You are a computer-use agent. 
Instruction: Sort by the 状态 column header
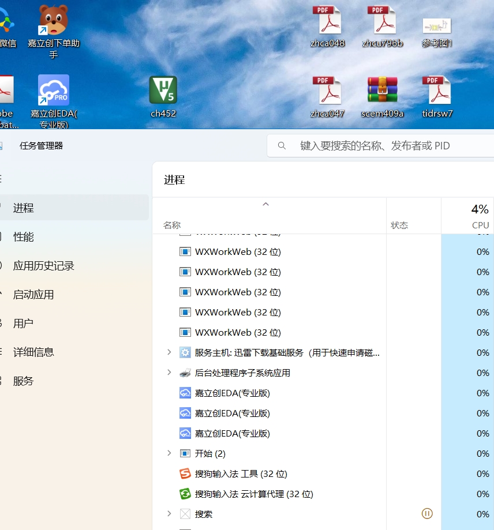pos(399,225)
